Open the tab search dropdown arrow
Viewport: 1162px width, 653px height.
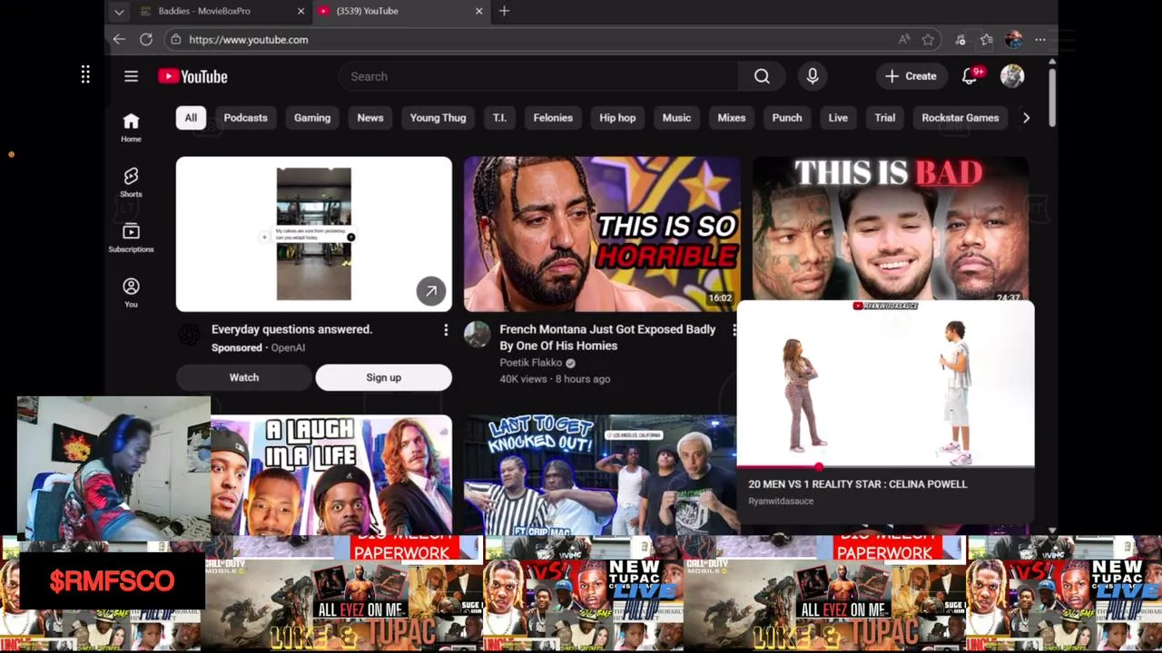pos(119,11)
